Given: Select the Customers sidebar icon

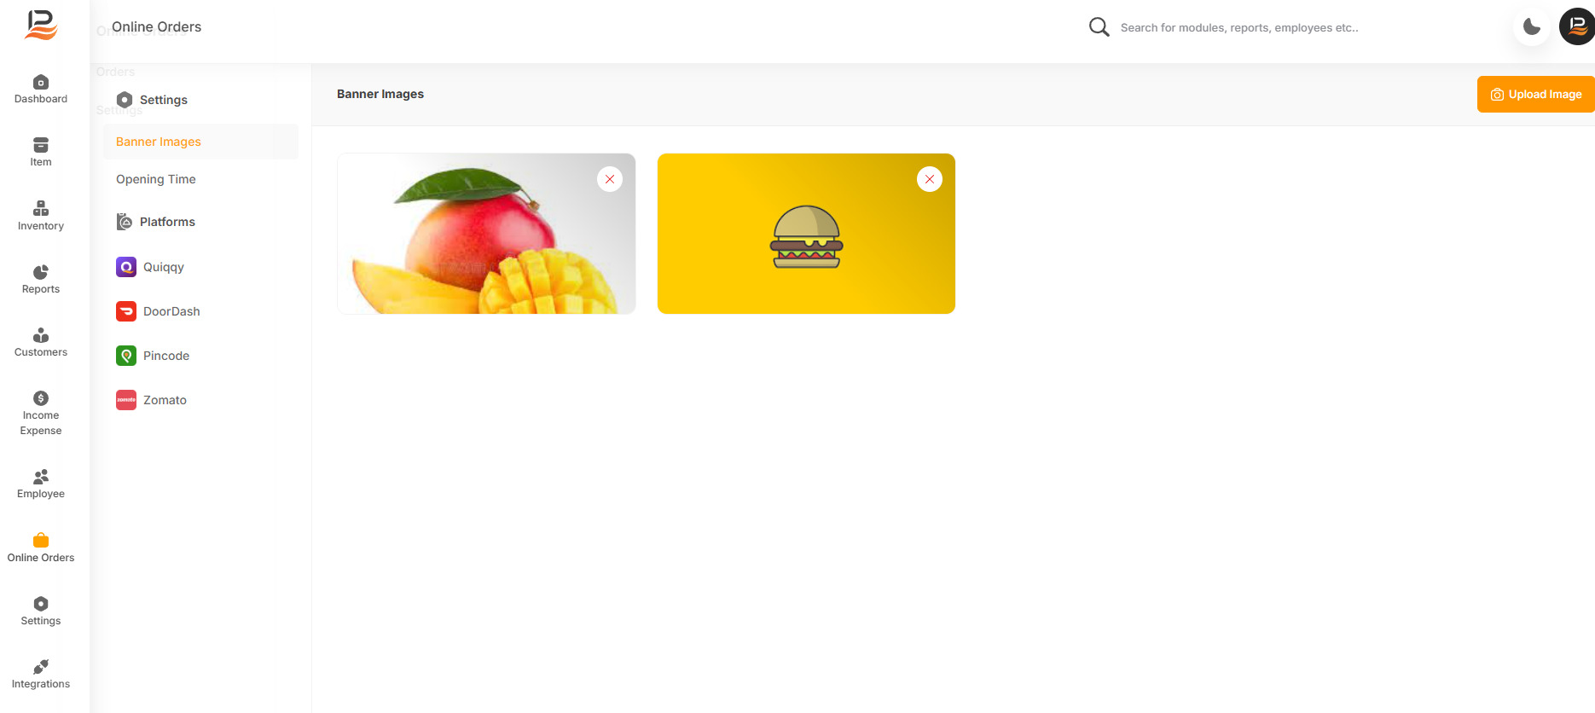Looking at the screenshot, I should pos(41,335).
